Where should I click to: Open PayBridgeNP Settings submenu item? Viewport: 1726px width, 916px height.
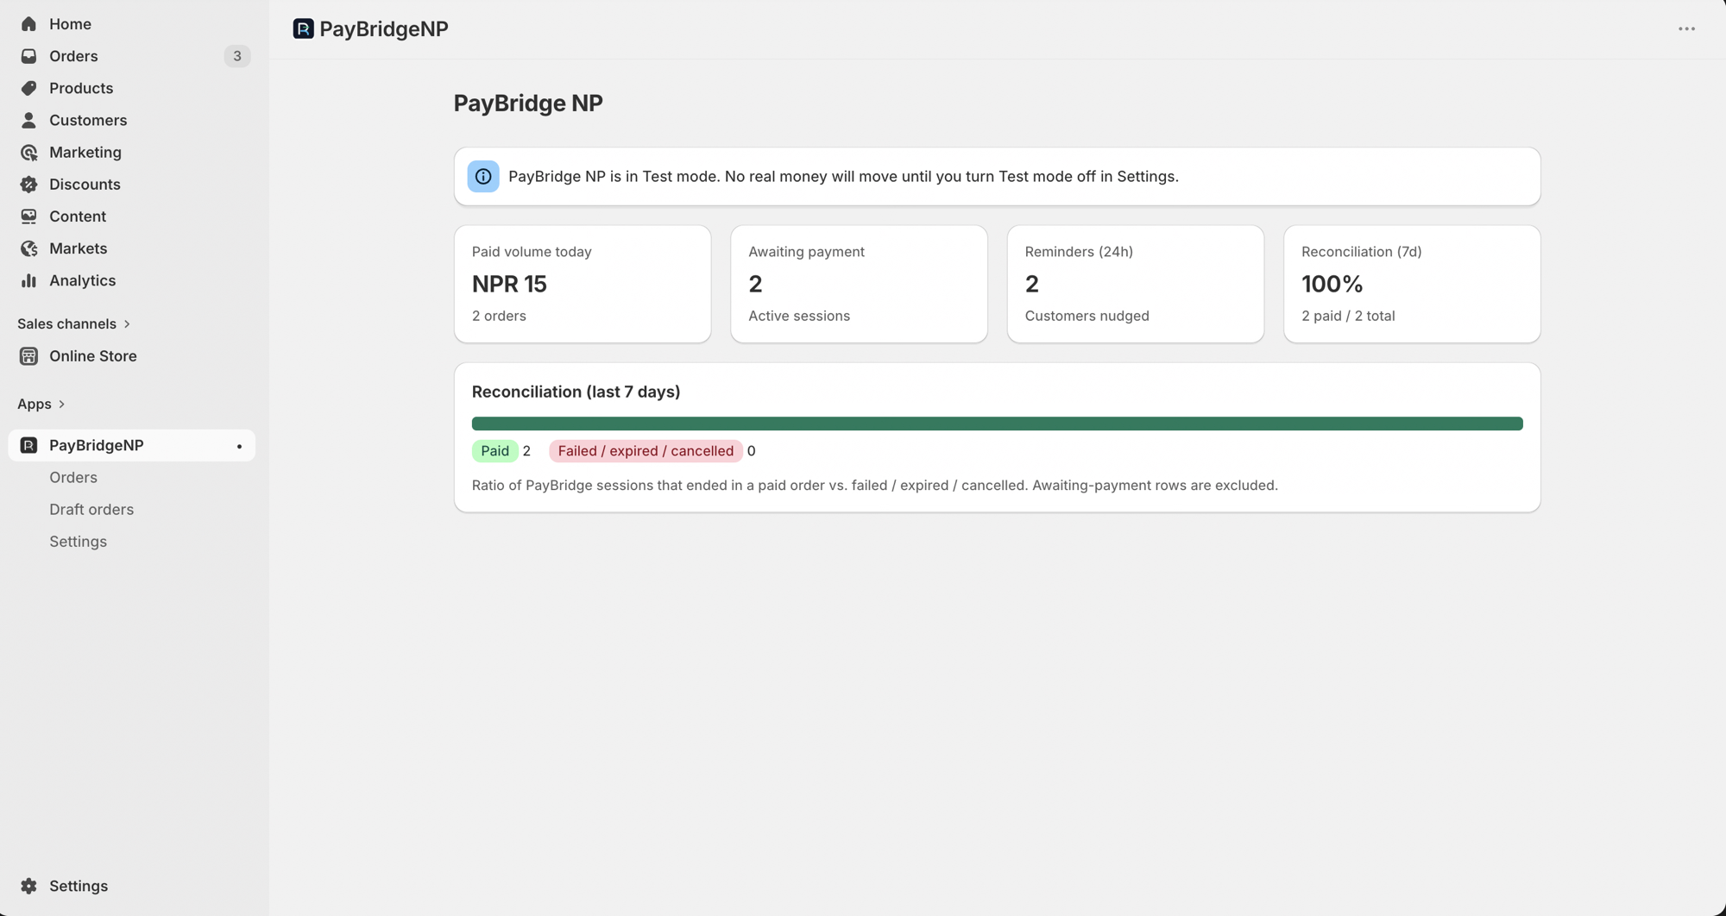[x=78, y=542]
